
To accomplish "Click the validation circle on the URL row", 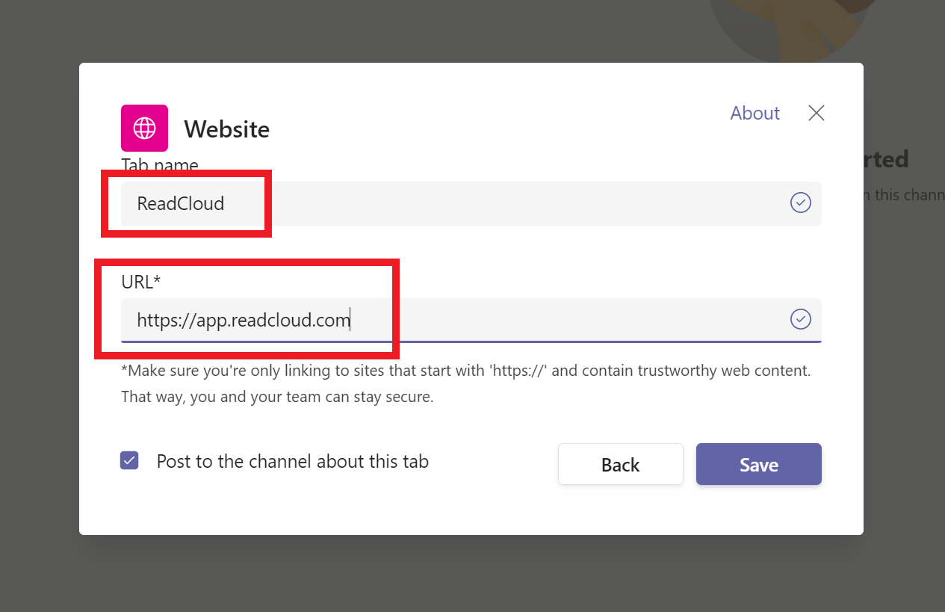I will click(800, 319).
